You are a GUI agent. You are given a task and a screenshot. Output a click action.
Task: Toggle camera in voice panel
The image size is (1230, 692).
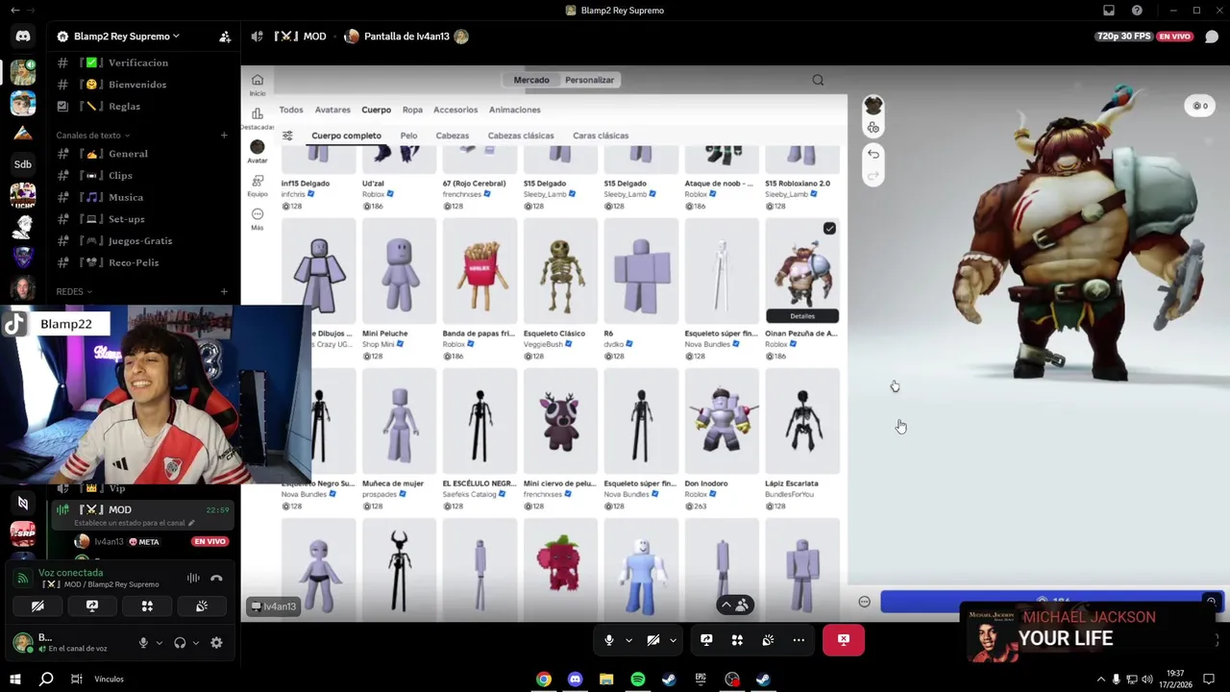37,606
